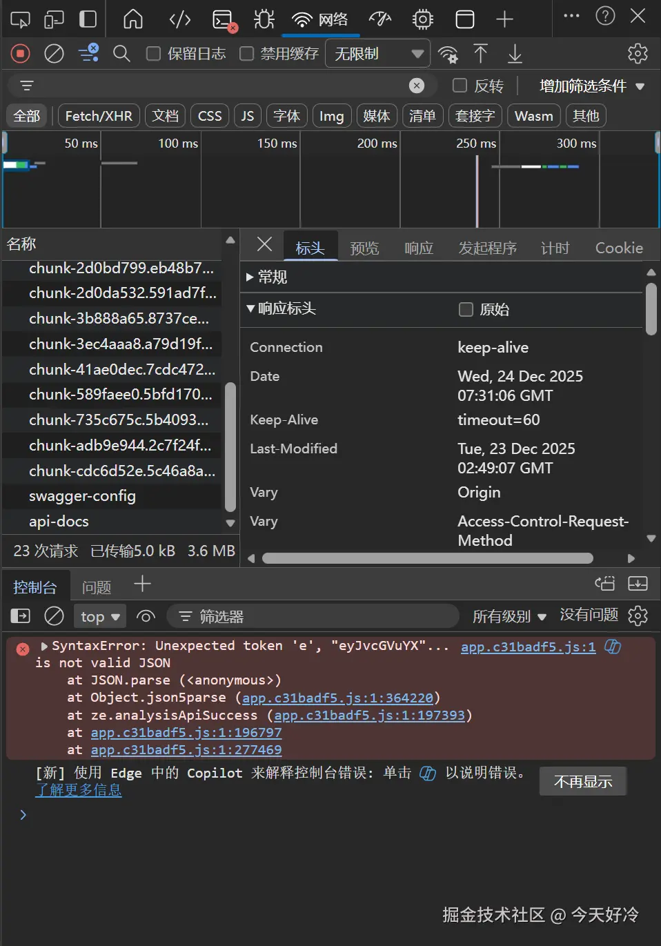Check the 原始 response headers checkbox

tap(466, 309)
